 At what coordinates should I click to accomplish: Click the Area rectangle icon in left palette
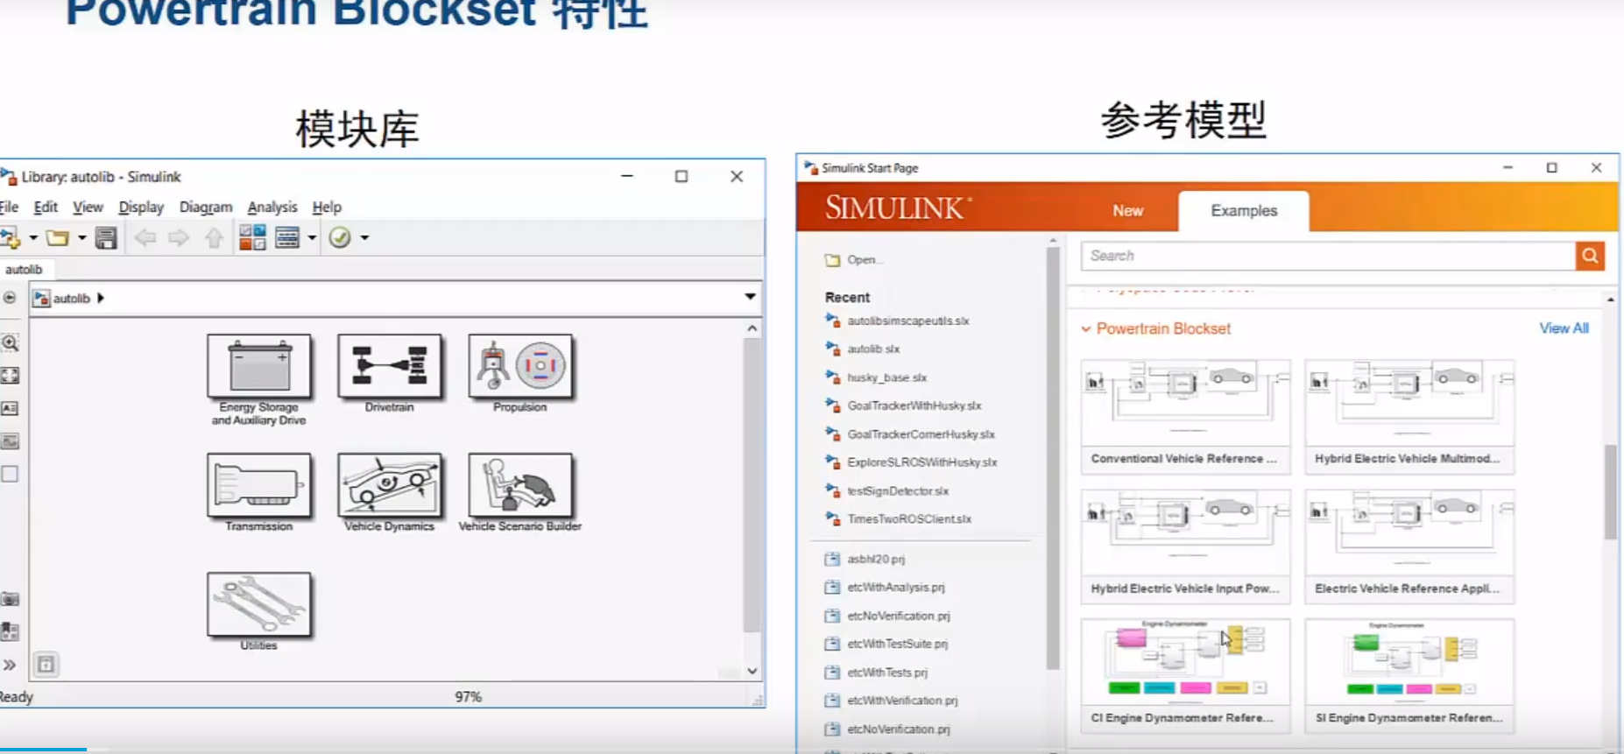(10, 474)
